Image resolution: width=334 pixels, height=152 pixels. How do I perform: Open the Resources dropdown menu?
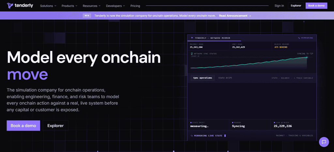92,6
